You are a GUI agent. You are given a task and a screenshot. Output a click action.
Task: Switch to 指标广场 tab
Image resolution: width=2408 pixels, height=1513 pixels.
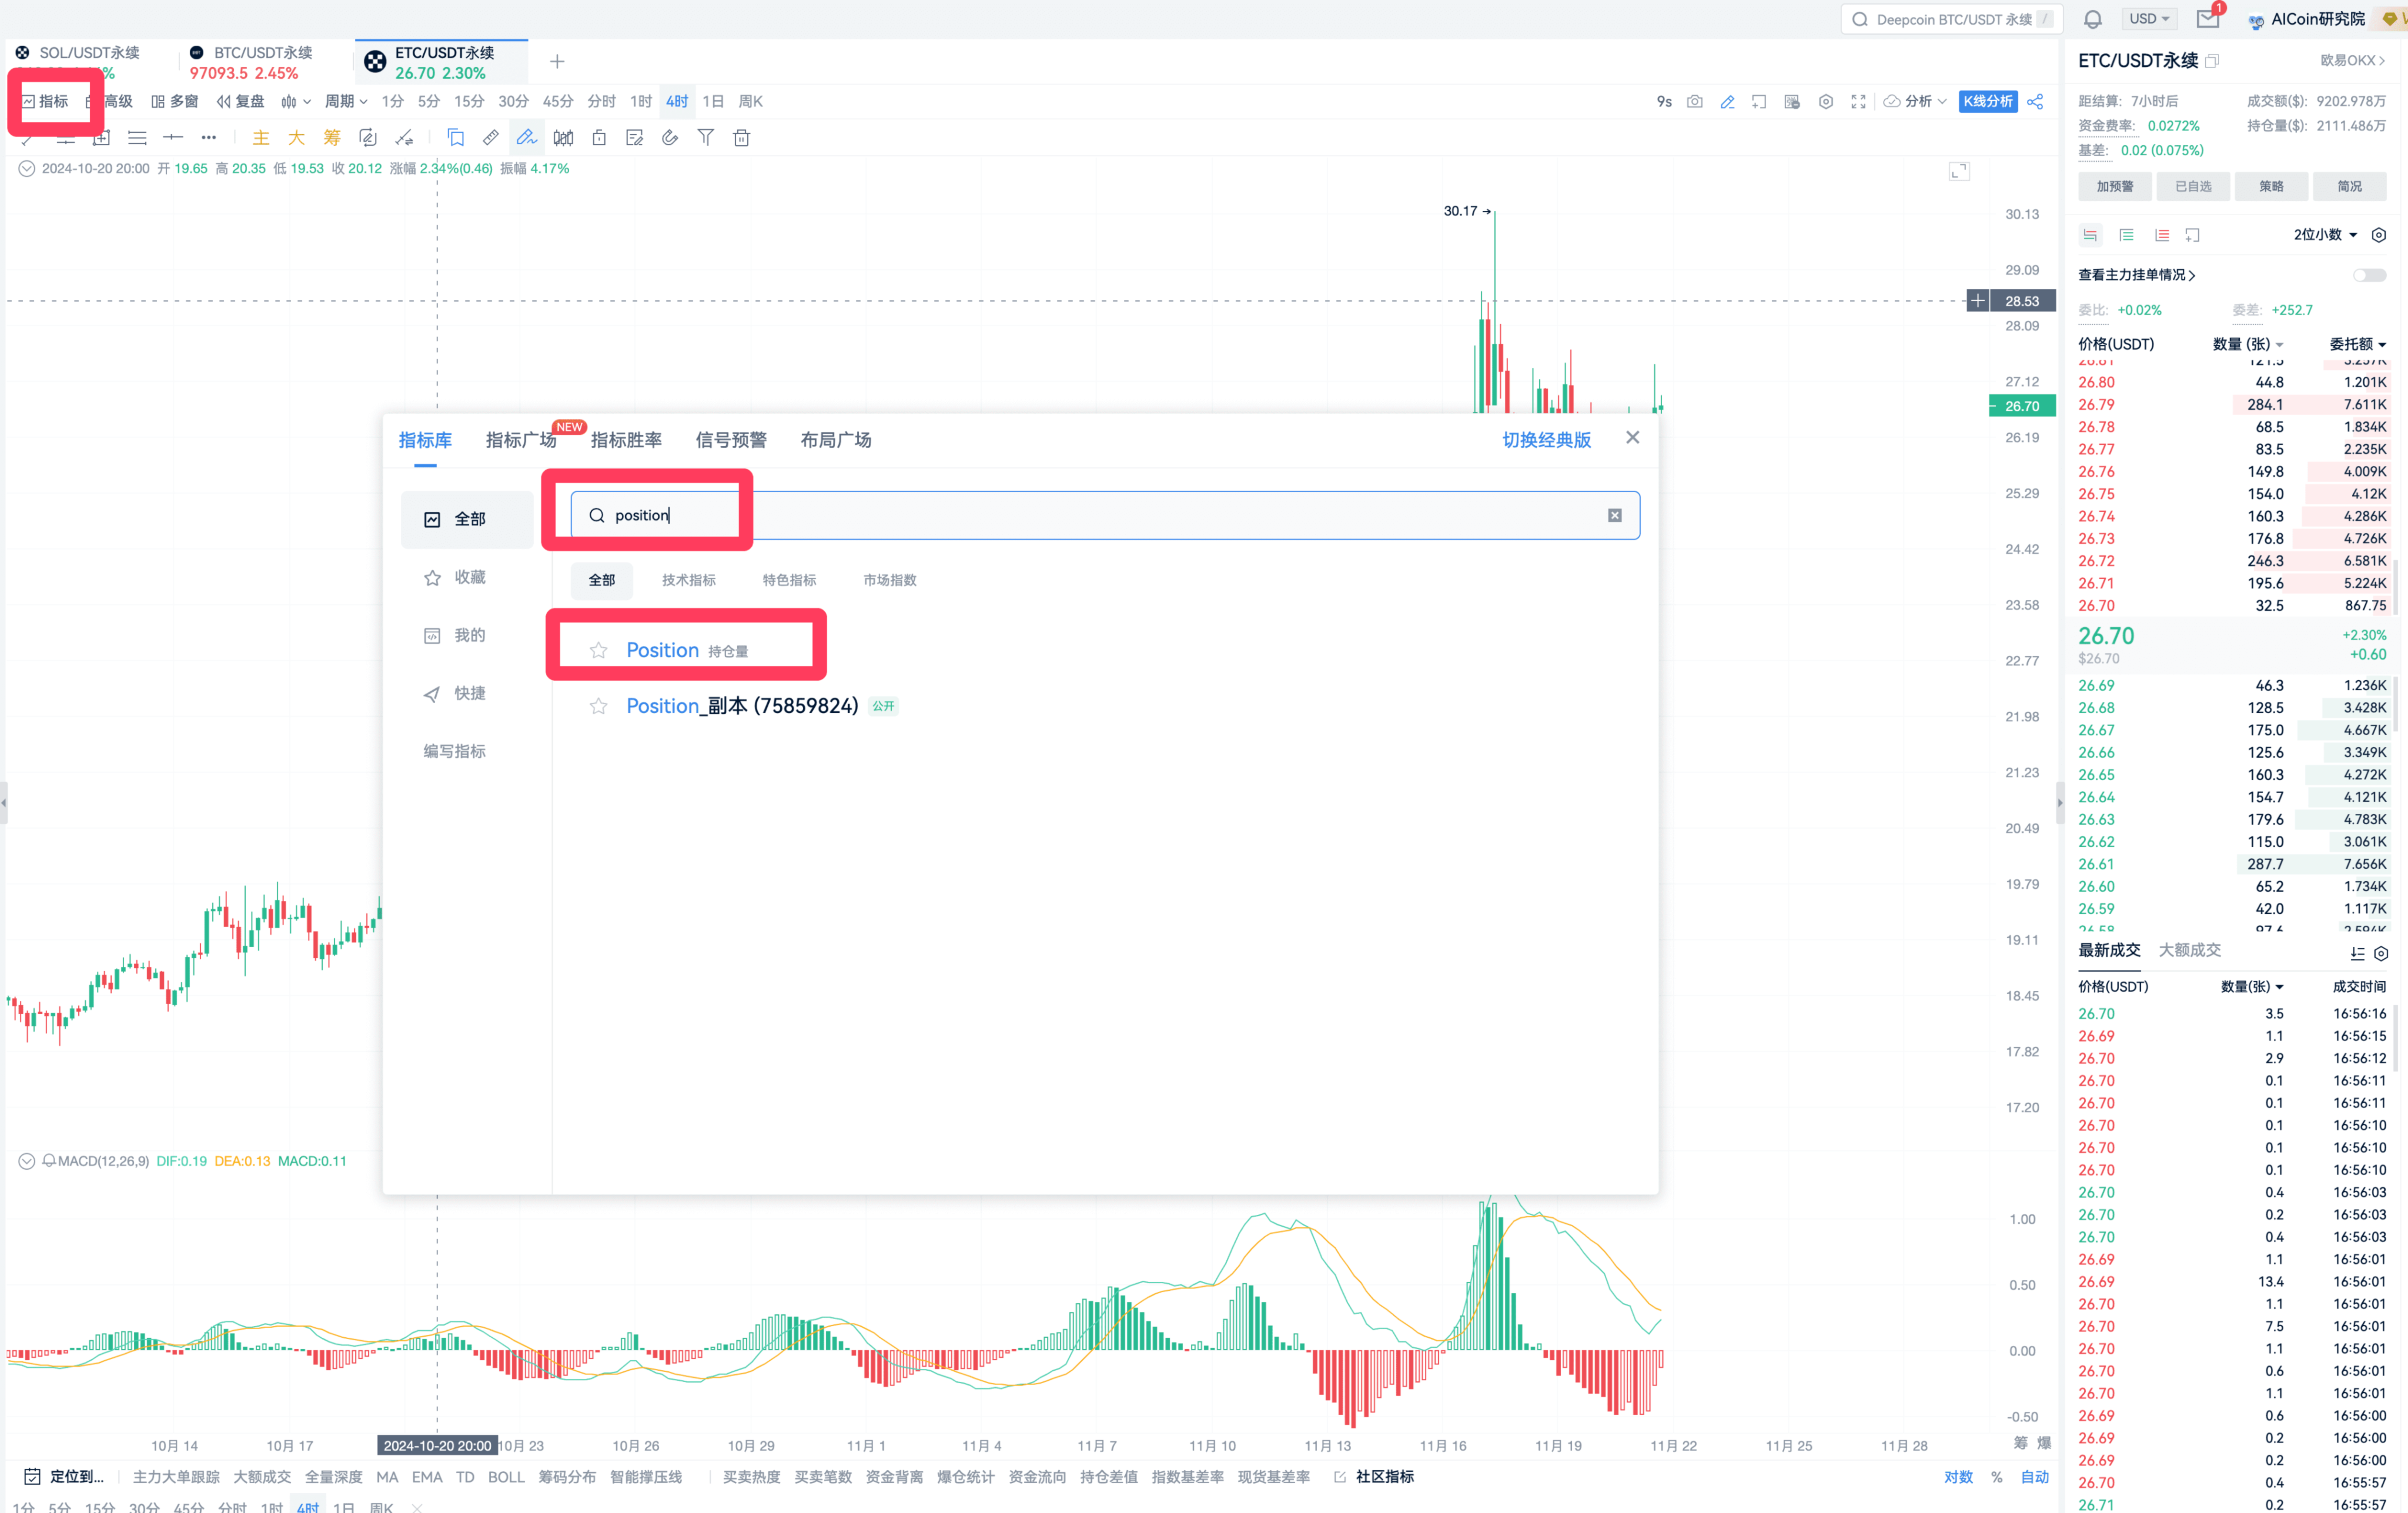[x=520, y=440]
